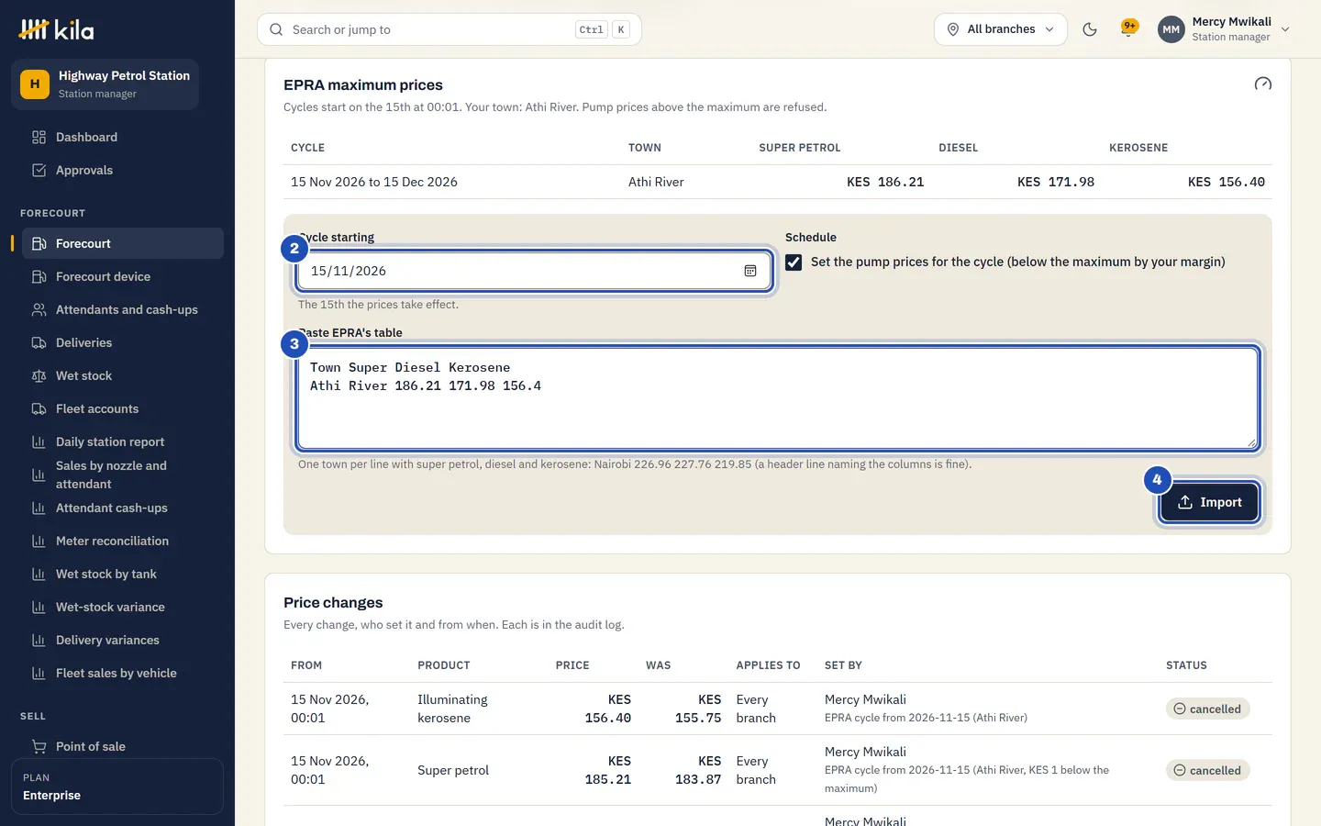Click 15 Nov 2026 to 15 Dec 2026 cycle
The height and width of the screenshot is (826, 1321).
point(374,182)
